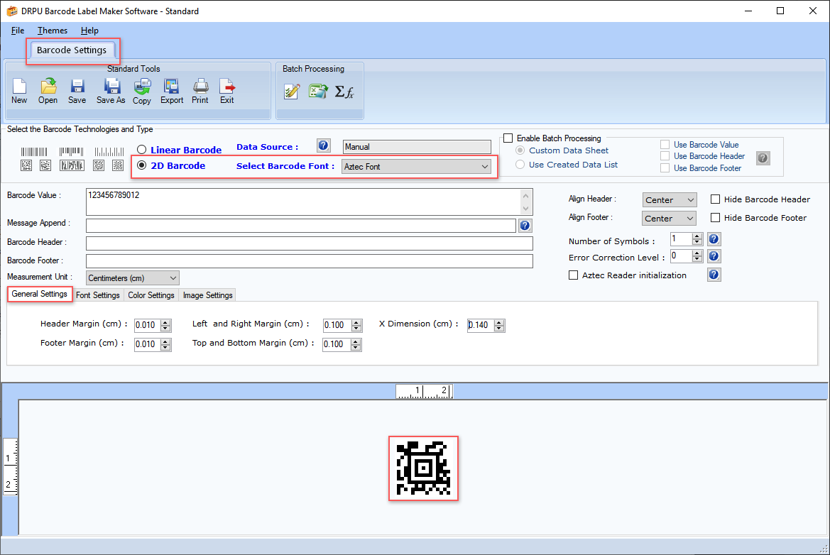Decrease Top and Bottom Margin spinner
Screen dimensions: 830x555
click(x=356, y=348)
